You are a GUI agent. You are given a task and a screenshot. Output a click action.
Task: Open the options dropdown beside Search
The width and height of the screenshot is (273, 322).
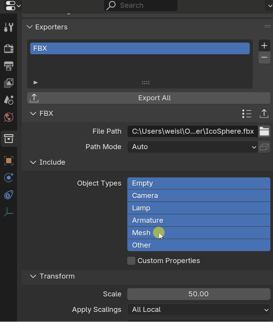[269, 5]
